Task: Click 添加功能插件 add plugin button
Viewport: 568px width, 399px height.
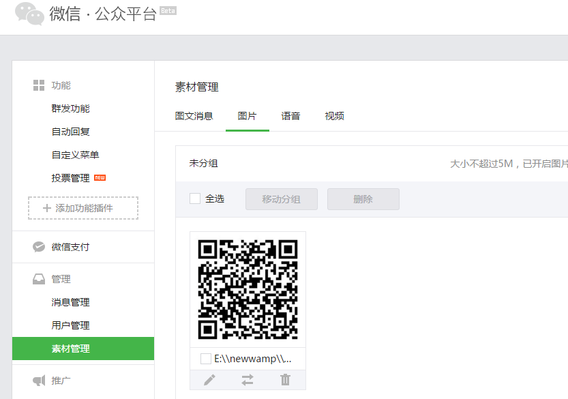Action: click(x=83, y=208)
